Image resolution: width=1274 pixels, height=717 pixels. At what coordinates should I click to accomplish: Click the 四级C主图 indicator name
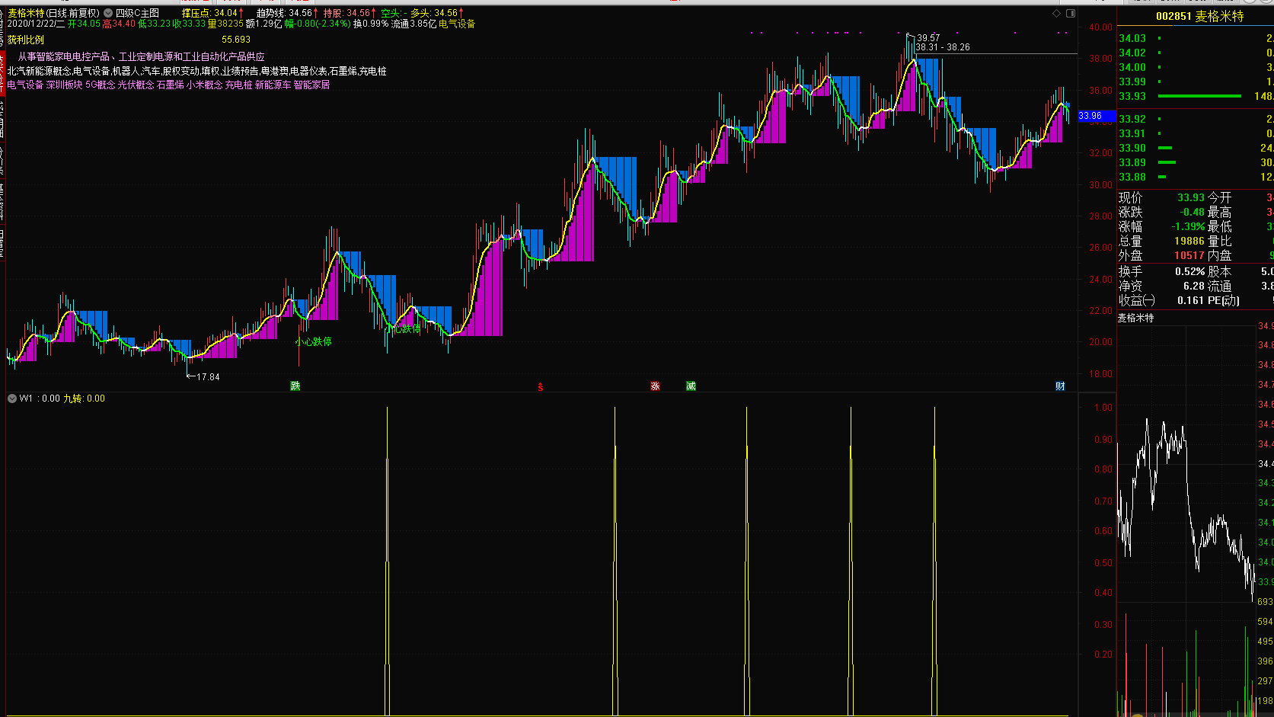tap(138, 13)
